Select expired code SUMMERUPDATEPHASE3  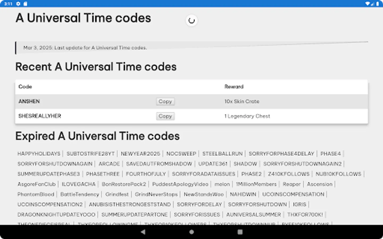49,174
